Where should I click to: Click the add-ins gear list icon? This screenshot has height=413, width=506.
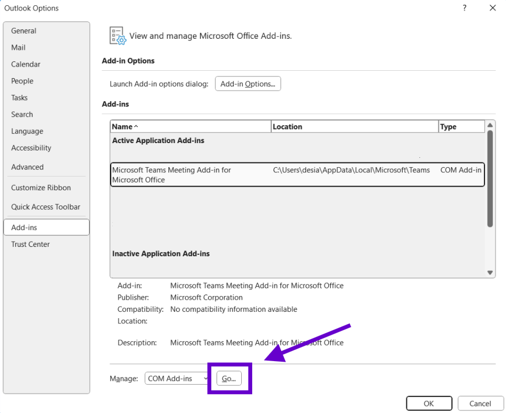[118, 36]
